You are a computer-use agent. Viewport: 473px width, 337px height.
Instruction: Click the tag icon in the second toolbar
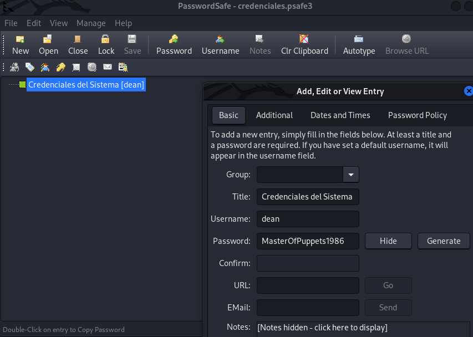pyautogui.click(x=30, y=67)
